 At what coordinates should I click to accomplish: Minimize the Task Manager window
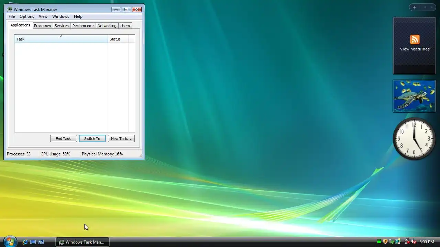[116, 9]
